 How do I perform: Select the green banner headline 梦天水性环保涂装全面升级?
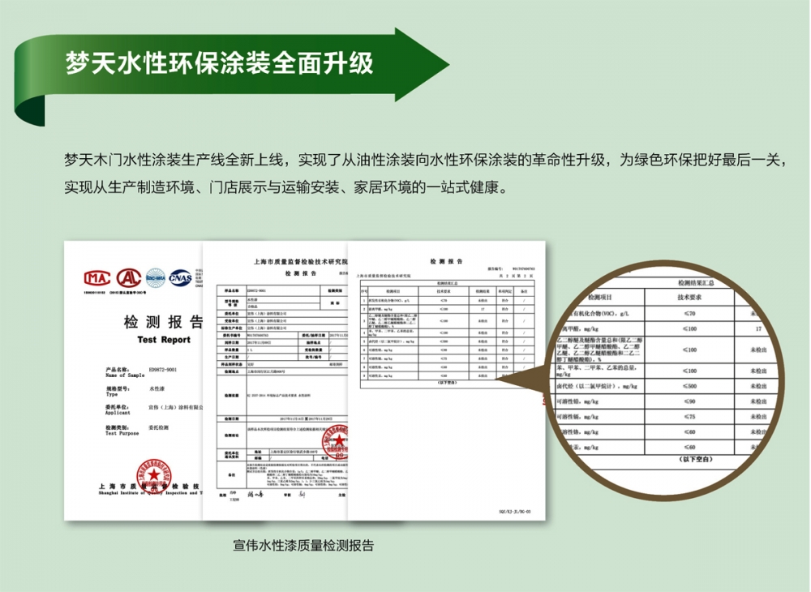pos(219,63)
